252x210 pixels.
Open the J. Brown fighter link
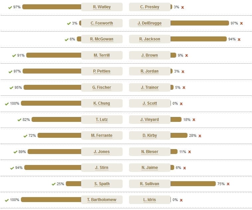pyautogui.click(x=150, y=55)
